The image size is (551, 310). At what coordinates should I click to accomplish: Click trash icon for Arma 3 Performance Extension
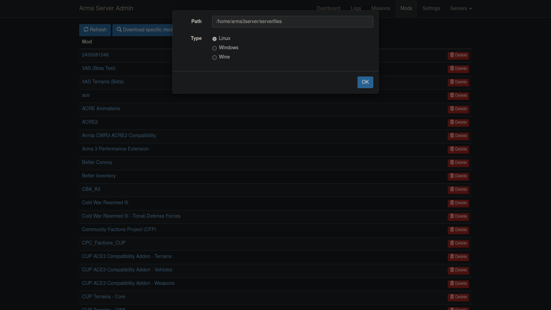click(452, 149)
